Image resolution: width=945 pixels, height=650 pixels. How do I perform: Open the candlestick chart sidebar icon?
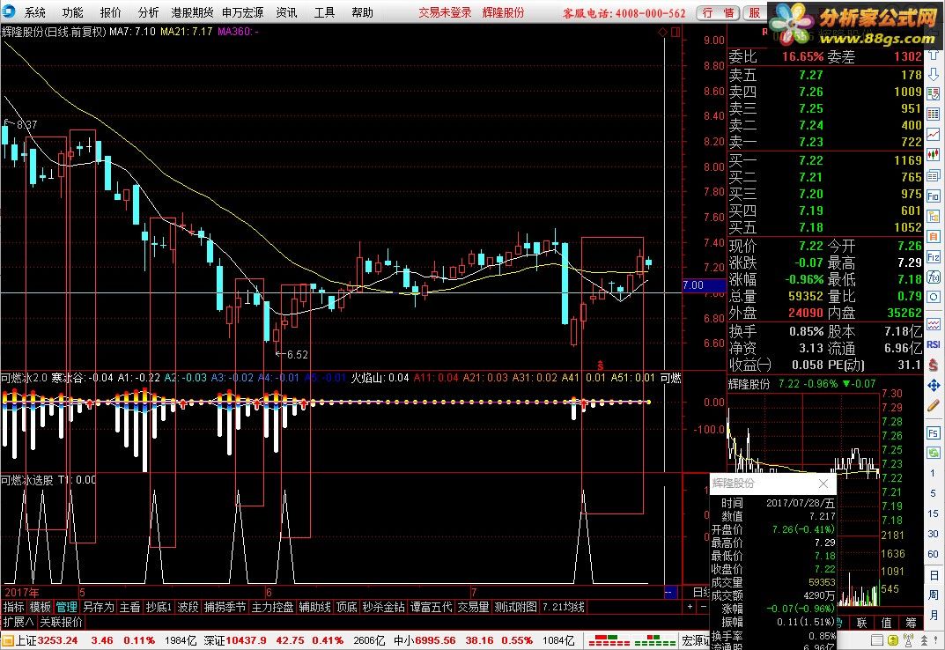click(x=934, y=154)
